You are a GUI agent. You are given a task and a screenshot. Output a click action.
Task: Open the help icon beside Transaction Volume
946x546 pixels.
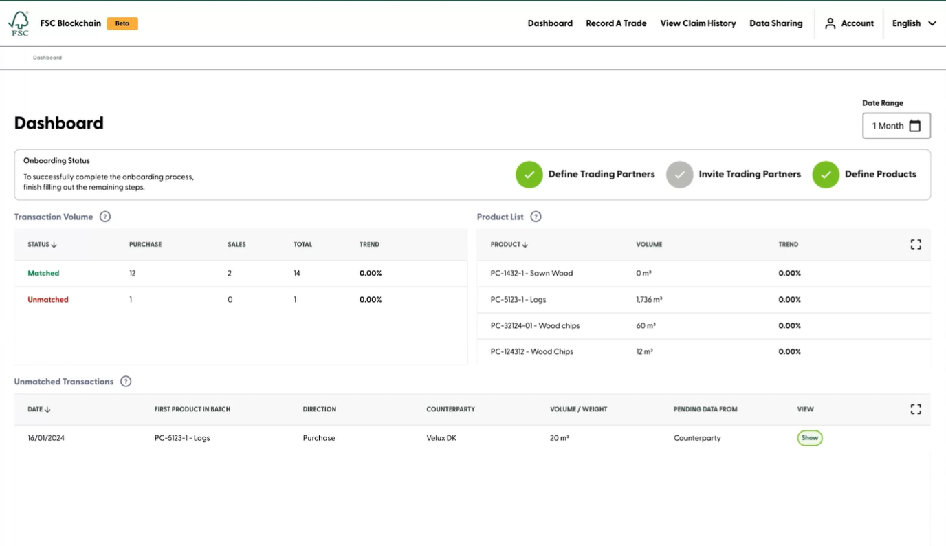click(x=105, y=217)
